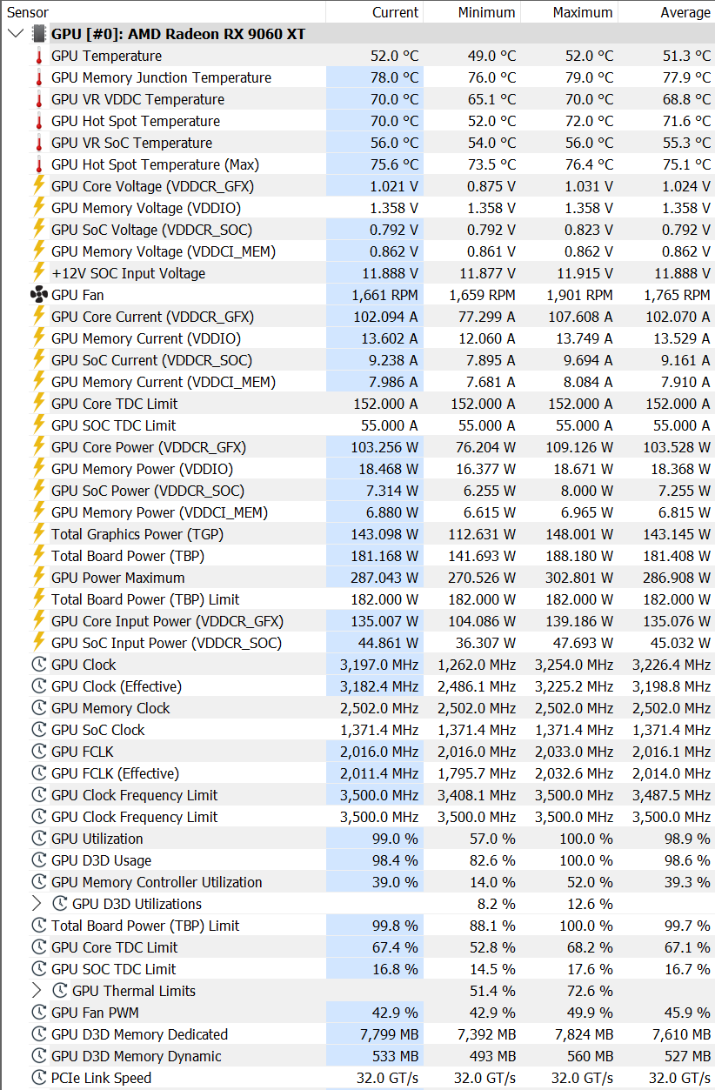Click the lightning icon beside Total Board Power (TBP)

(x=38, y=556)
